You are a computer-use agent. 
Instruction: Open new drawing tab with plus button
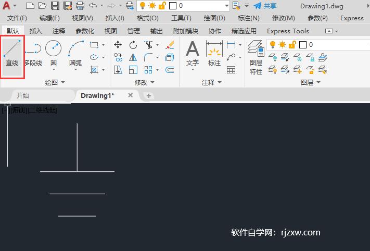(x=149, y=96)
